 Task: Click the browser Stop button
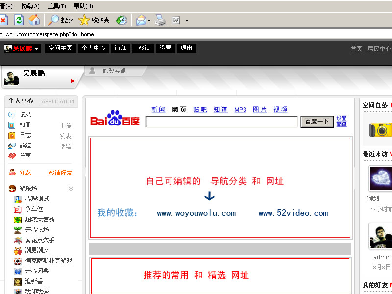coord(3,20)
